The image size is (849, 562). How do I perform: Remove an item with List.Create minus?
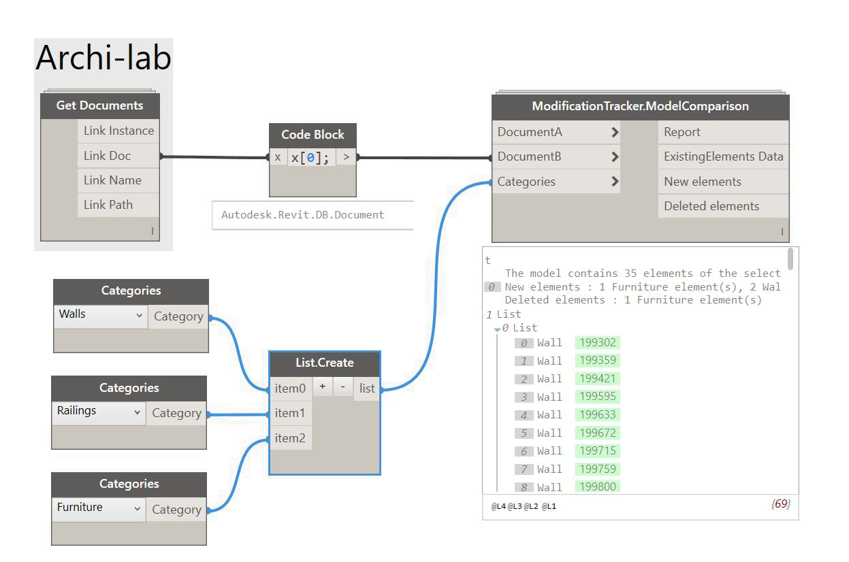[342, 386]
